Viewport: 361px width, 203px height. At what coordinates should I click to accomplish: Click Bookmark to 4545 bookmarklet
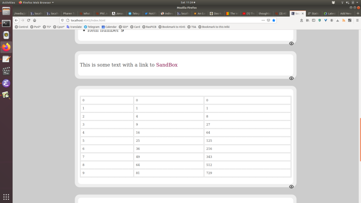click(172, 27)
